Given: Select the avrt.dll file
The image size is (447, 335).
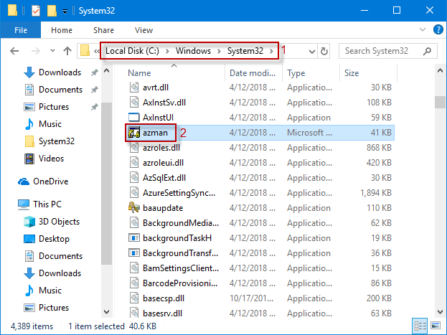Looking at the screenshot, I should pyautogui.click(x=156, y=88).
